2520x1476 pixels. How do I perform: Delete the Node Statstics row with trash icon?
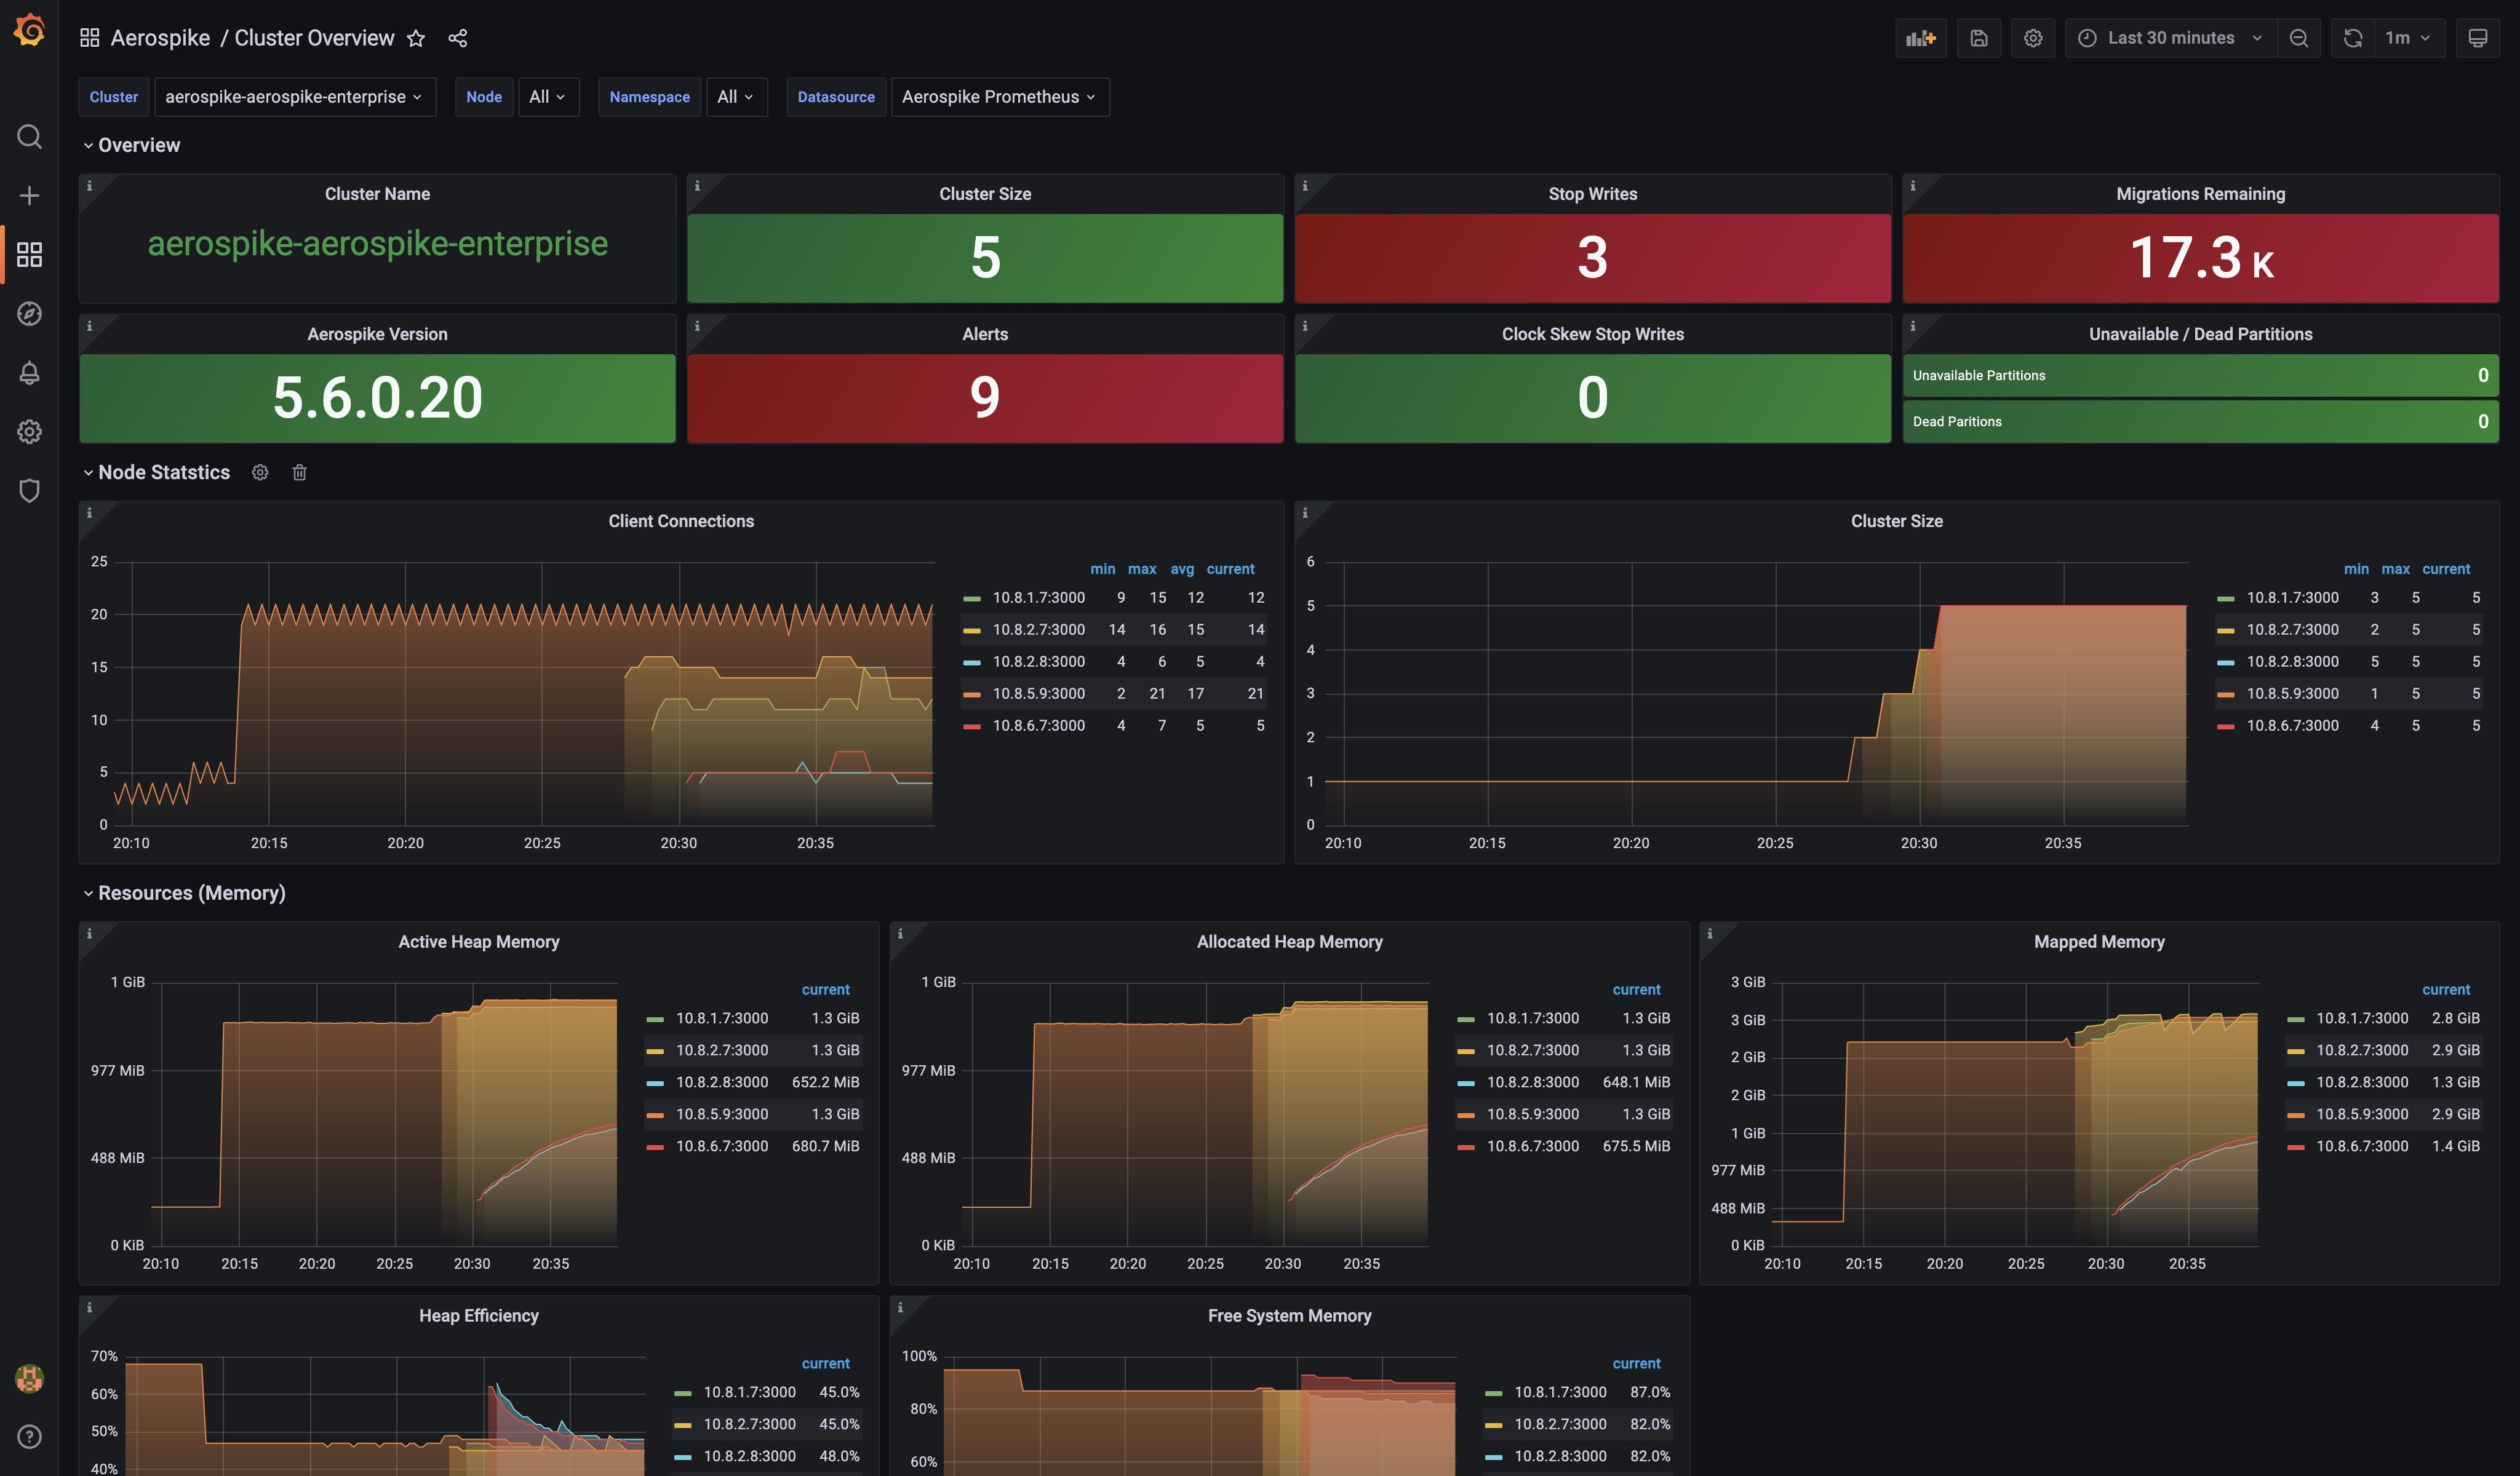click(x=299, y=473)
